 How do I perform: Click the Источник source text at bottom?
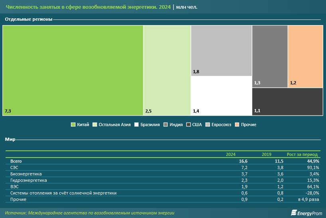coord(90,213)
